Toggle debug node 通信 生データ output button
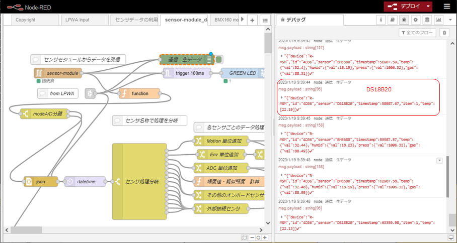Image resolution: width=457 pixels, height=243 pixels. 219,60
